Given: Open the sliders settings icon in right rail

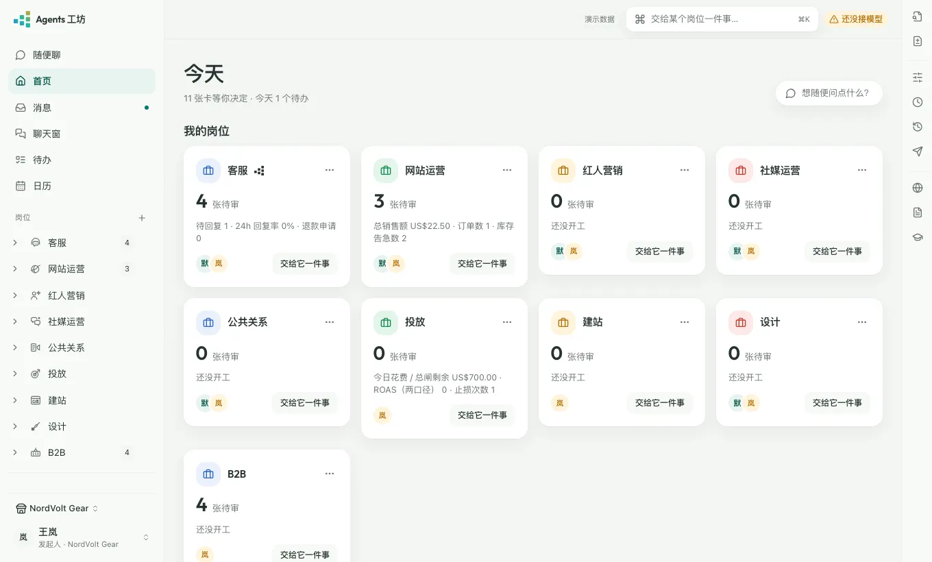Looking at the screenshot, I should [x=918, y=77].
